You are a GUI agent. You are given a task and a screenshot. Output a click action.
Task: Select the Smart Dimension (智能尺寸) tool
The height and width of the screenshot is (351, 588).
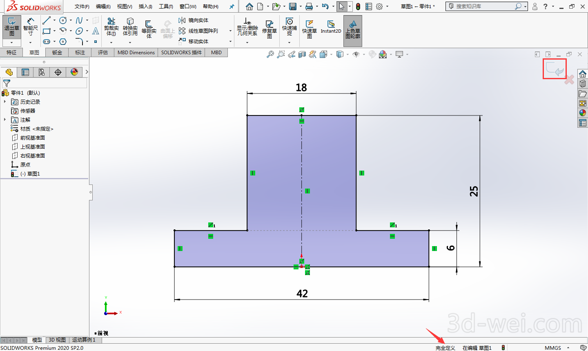coord(31,27)
